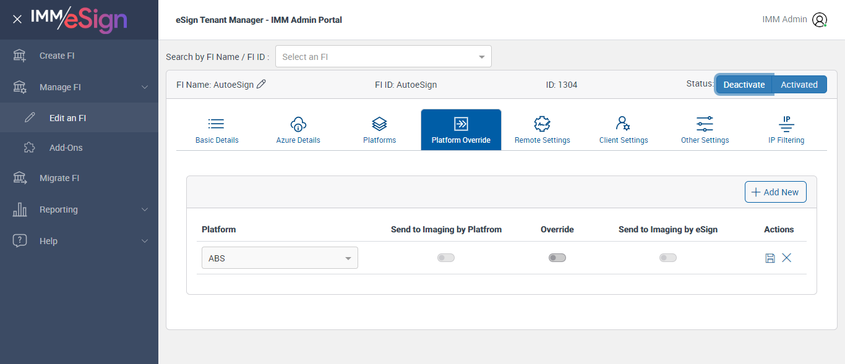Open Migrate FI in the sidebar

point(59,178)
